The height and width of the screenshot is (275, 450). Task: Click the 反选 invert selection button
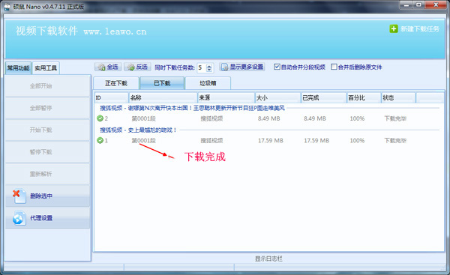pos(137,67)
